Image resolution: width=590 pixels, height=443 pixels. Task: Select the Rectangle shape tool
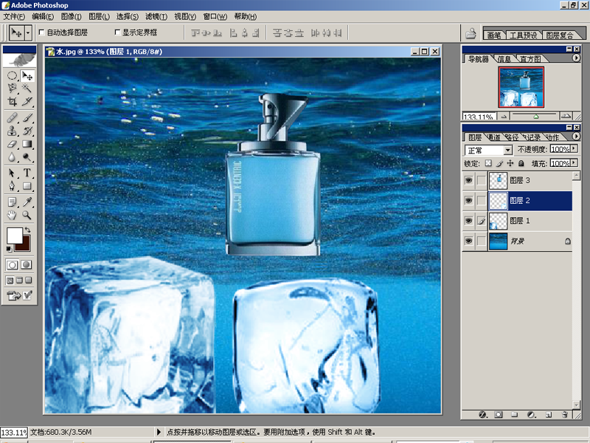pos(27,186)
